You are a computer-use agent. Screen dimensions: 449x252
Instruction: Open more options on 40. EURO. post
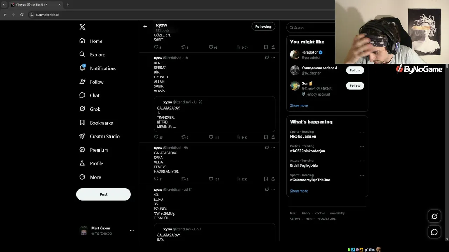pyautogui.click(x=273, y=189)
